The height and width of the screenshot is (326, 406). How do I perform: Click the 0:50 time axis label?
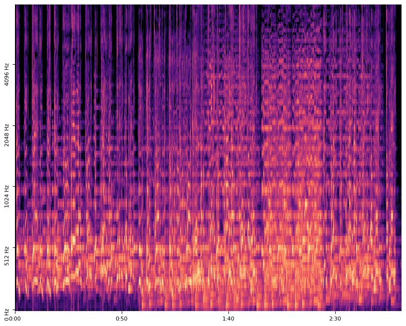coord(122,319)
